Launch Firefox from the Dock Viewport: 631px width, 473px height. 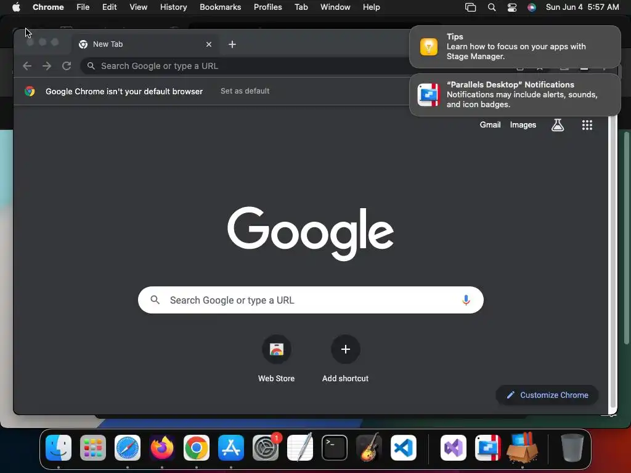162,448
